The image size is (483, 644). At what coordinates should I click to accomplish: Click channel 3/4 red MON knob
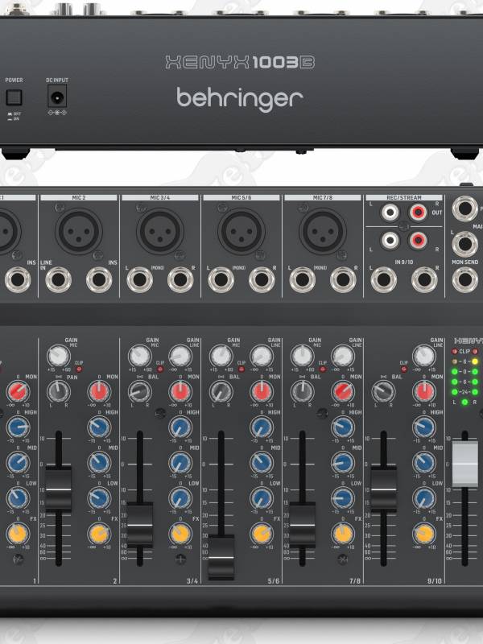click(x=180, y=391)
